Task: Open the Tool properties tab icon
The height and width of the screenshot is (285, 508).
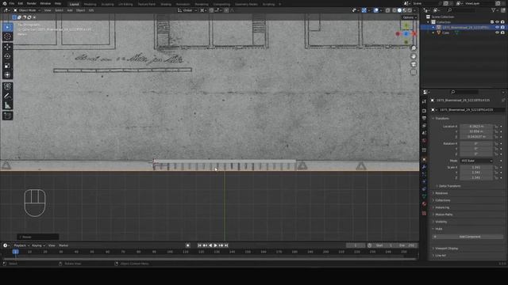Action: coord(424,101)
